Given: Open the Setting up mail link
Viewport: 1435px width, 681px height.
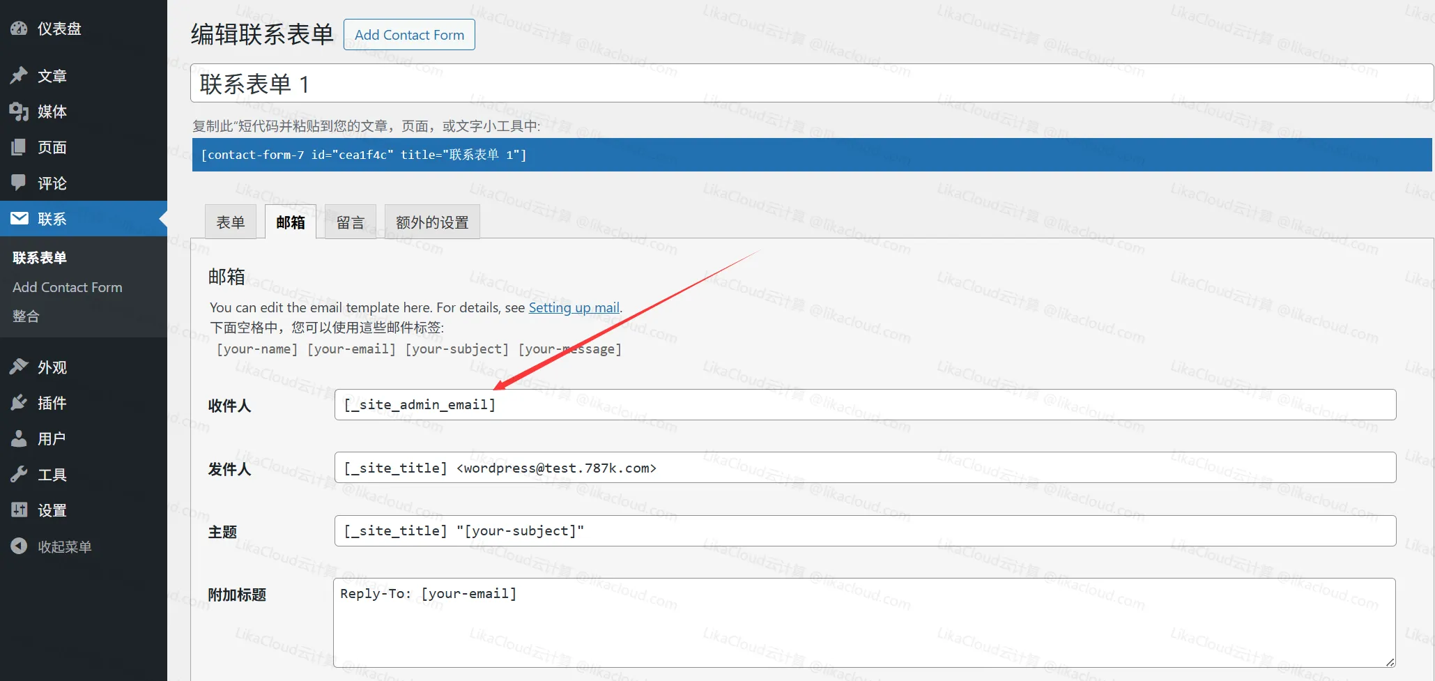Looking at the screenshot, I should pos(574,307).
